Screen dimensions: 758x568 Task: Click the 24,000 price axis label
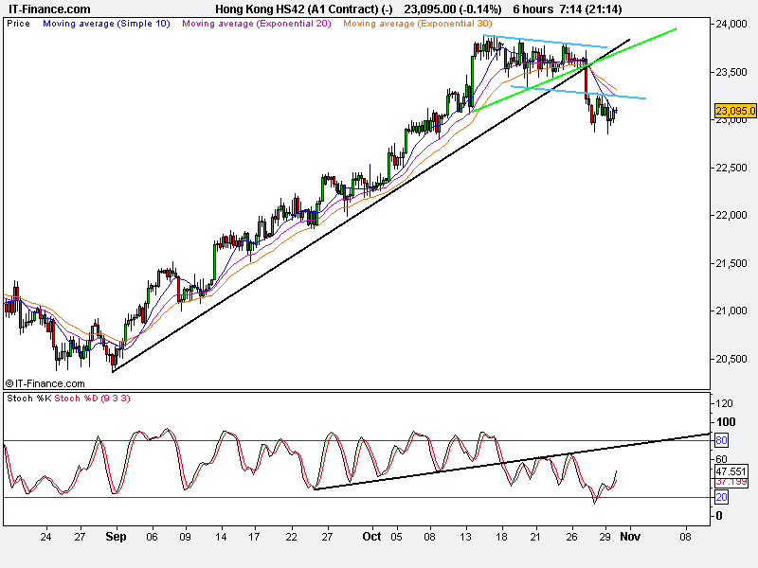(731, 25)
